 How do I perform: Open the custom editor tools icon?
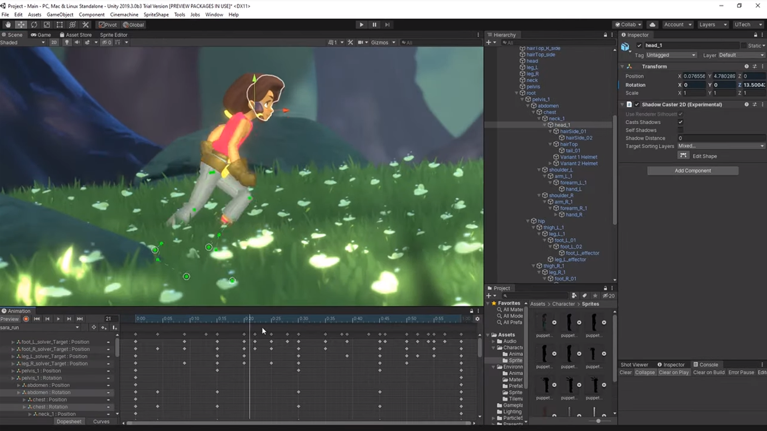(85, 25)
